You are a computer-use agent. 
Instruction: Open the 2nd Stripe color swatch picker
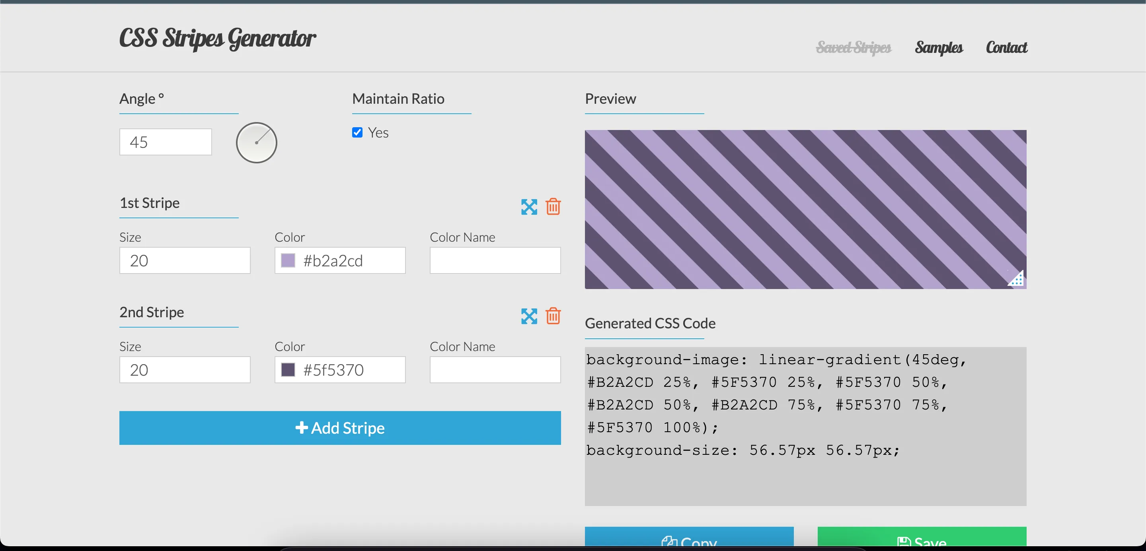click(288, 369)
